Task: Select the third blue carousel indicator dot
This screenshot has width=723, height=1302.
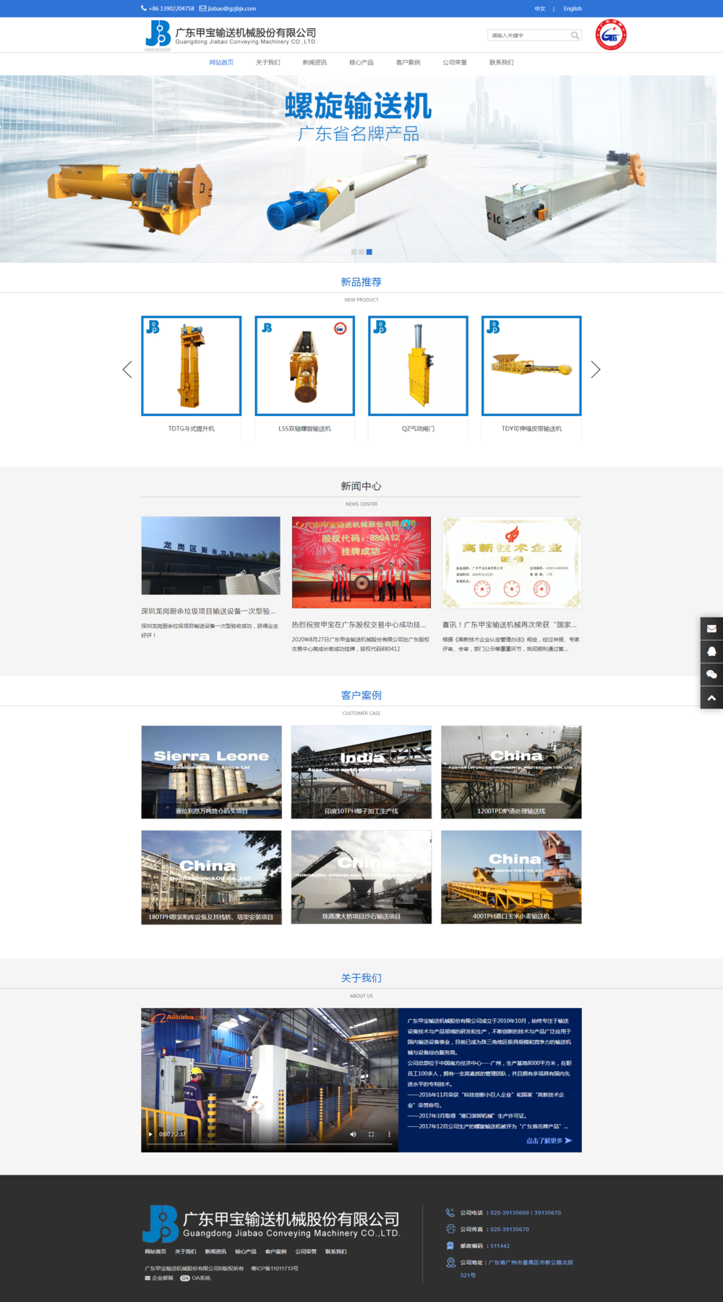Action: click(x=369, y=252)
